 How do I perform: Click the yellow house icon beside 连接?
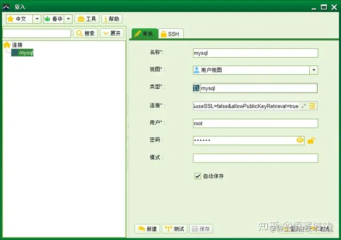[7, 45]
